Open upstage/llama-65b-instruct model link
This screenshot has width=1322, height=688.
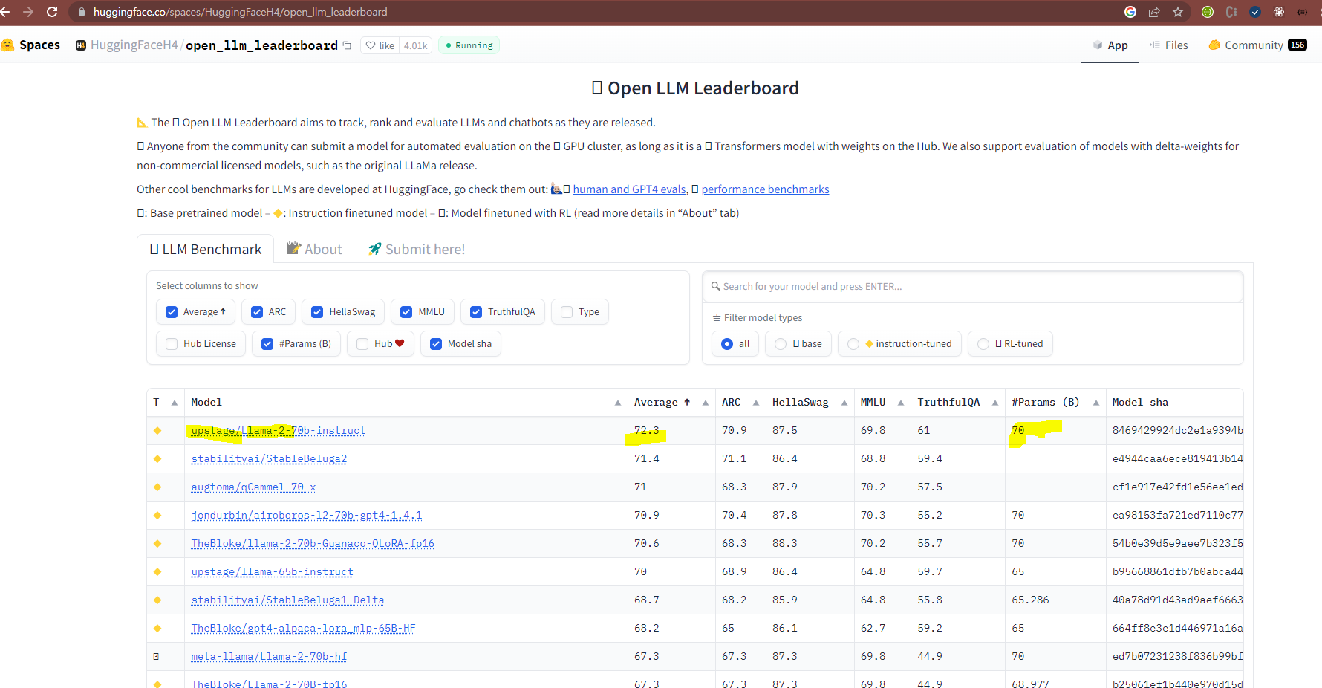[x=272, y=572]
